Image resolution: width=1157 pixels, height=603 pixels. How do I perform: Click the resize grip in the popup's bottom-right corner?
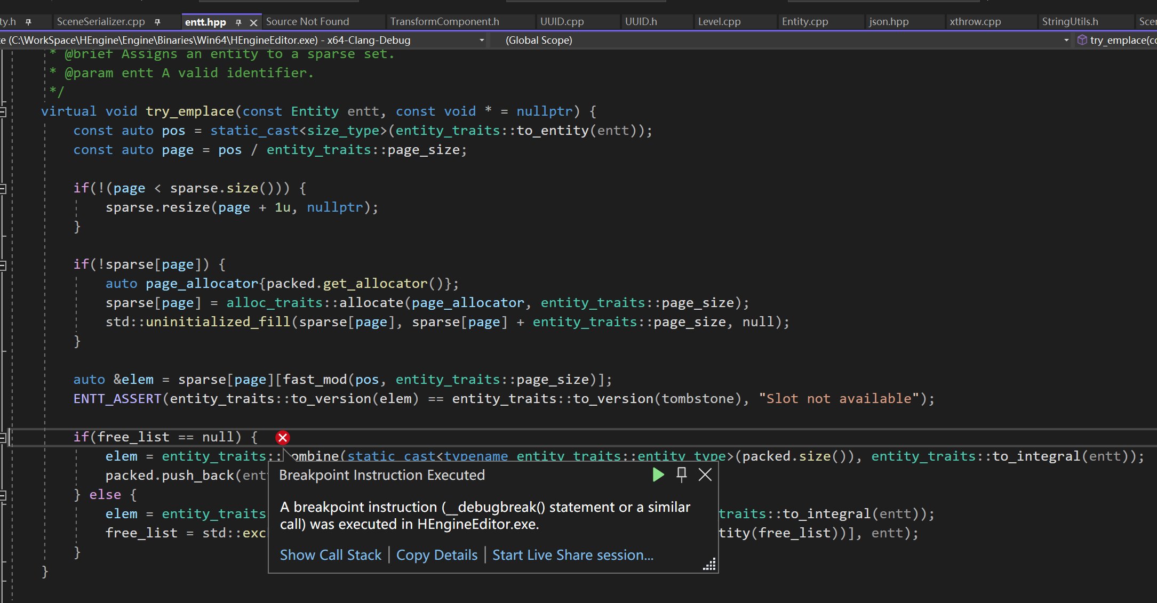pos(708,565)
